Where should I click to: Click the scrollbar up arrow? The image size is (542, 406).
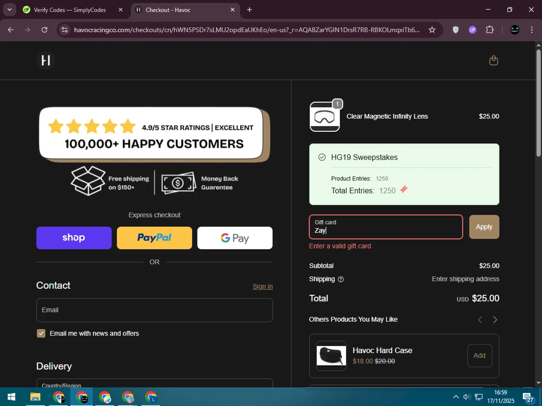tap(538, 45)
